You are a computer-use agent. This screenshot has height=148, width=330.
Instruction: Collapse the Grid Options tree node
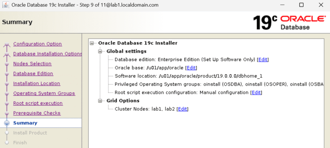(x=100, y=101)
